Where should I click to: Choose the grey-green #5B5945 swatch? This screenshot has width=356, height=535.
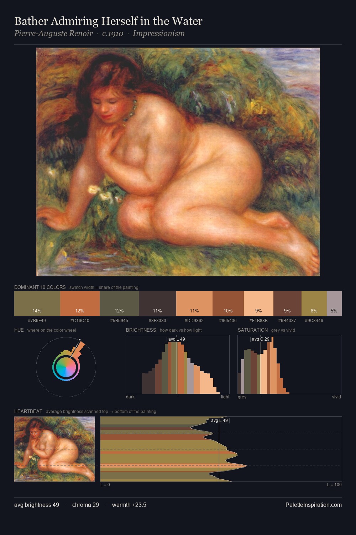[x=119, y=304]
